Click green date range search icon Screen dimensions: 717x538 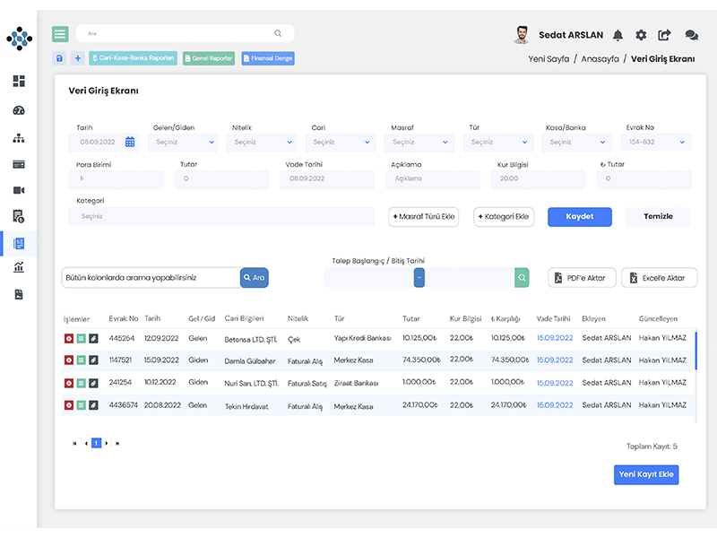(522, 278)
